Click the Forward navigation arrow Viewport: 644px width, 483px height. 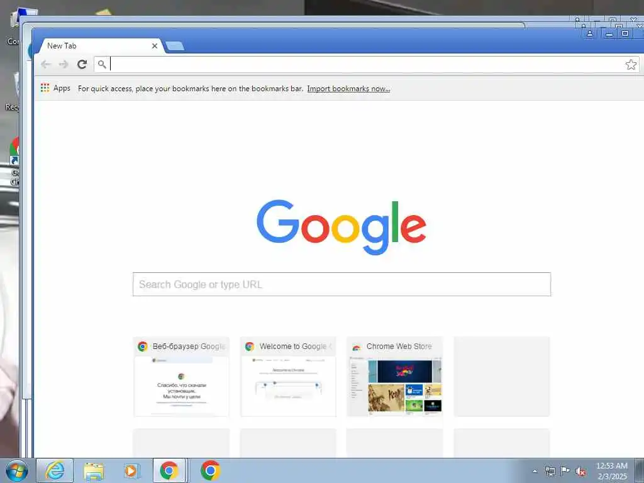[x=64, y=64]
